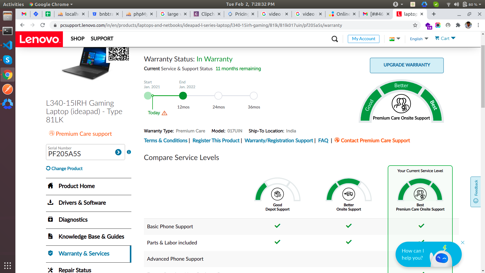The height and width of the screenshot is (273, 485).
Task: Click the 36mos warranty timeline marker
Action: (x=254, y=96)
